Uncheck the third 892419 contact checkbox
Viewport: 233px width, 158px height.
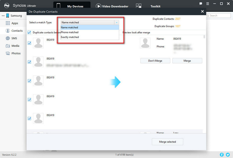[29, 81]
